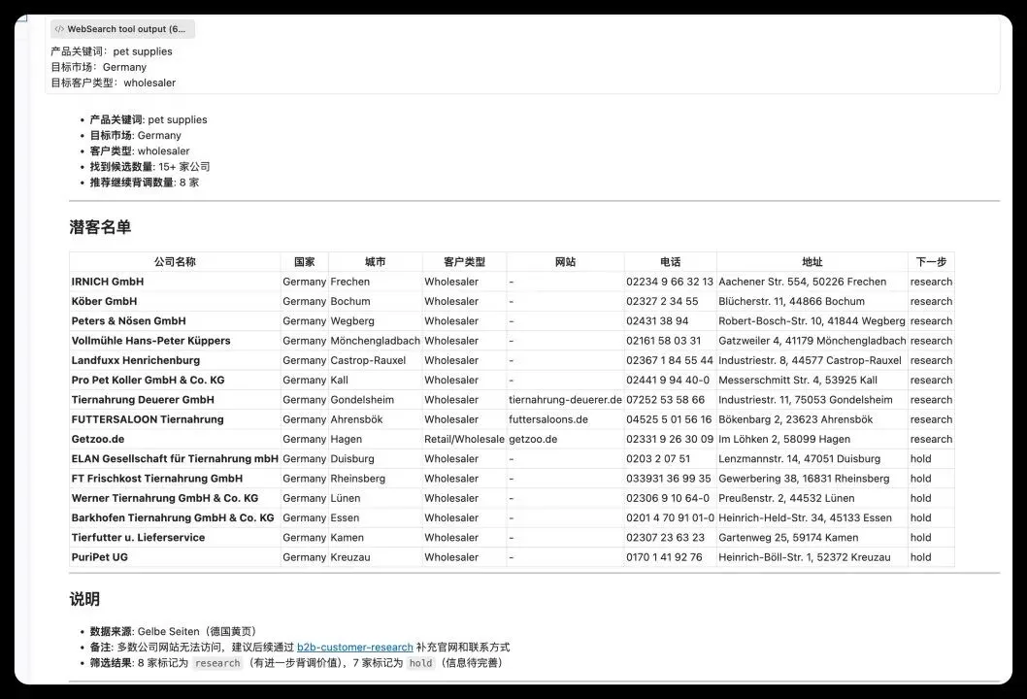
Task: Click the 地址 column header
Action: 812,262
